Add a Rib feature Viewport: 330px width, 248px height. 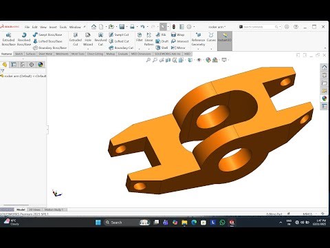161,34
